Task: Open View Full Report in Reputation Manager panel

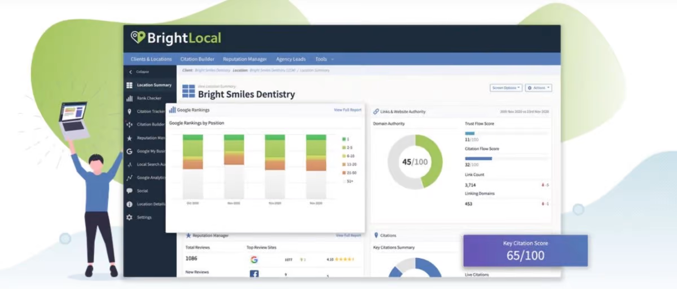Action: (x=348, y=235)
